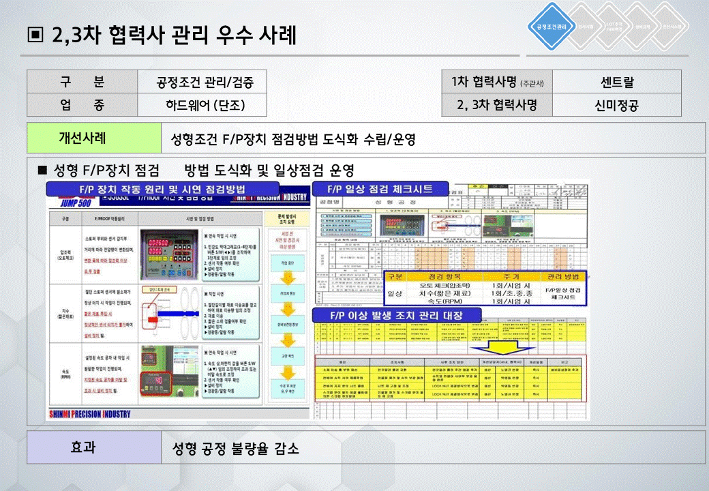Image resolution: width=709 pixels, height=491 pixels.
Task: Click the 일상 row label in the yellow table
Action: pyautogui.click(x=395, y=293)
